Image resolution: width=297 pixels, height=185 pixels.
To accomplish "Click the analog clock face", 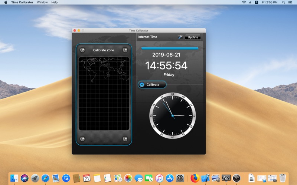I will click(173, 115).
